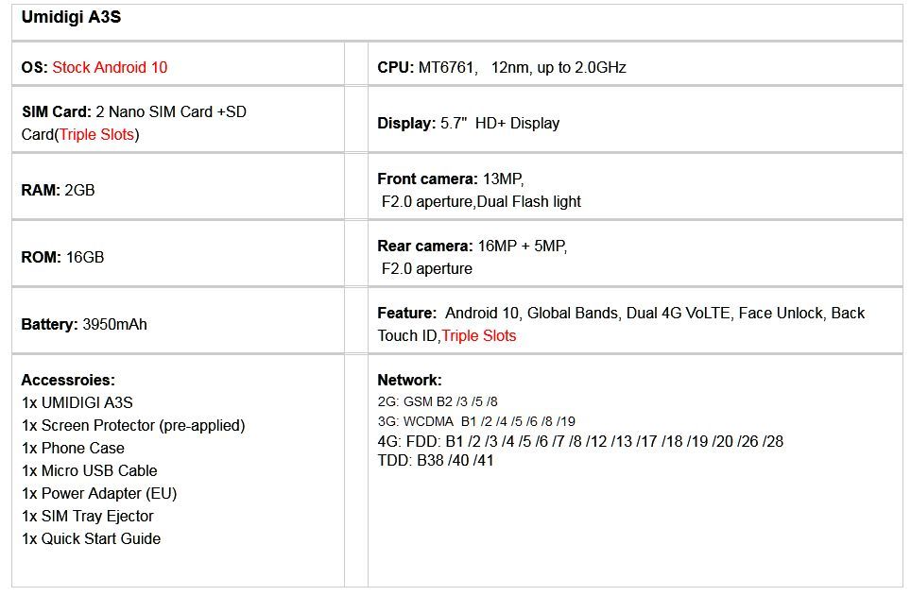Click "Triple Slots" in the SIM Card cell

[x=98, y=134]
